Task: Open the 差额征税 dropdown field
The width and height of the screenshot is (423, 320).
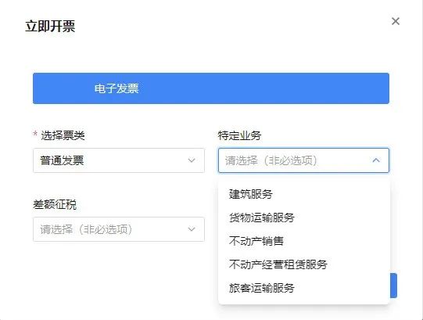Action: (x=119, y=229)
